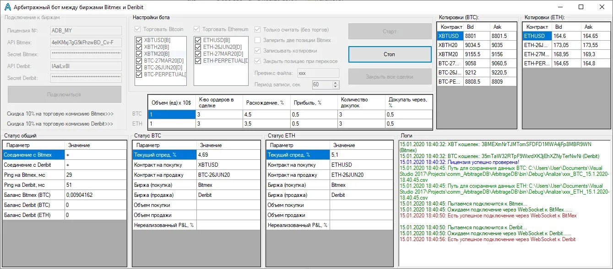Screen dimensions: 613x269
Task: Open the Deribit 10% commission discount link
Action: [60, 124]
